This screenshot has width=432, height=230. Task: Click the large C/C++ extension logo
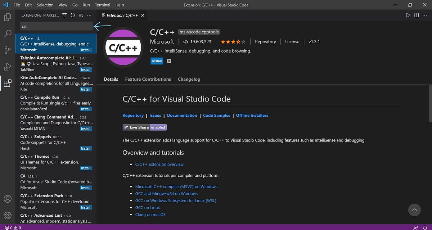(x=123, y=47)
